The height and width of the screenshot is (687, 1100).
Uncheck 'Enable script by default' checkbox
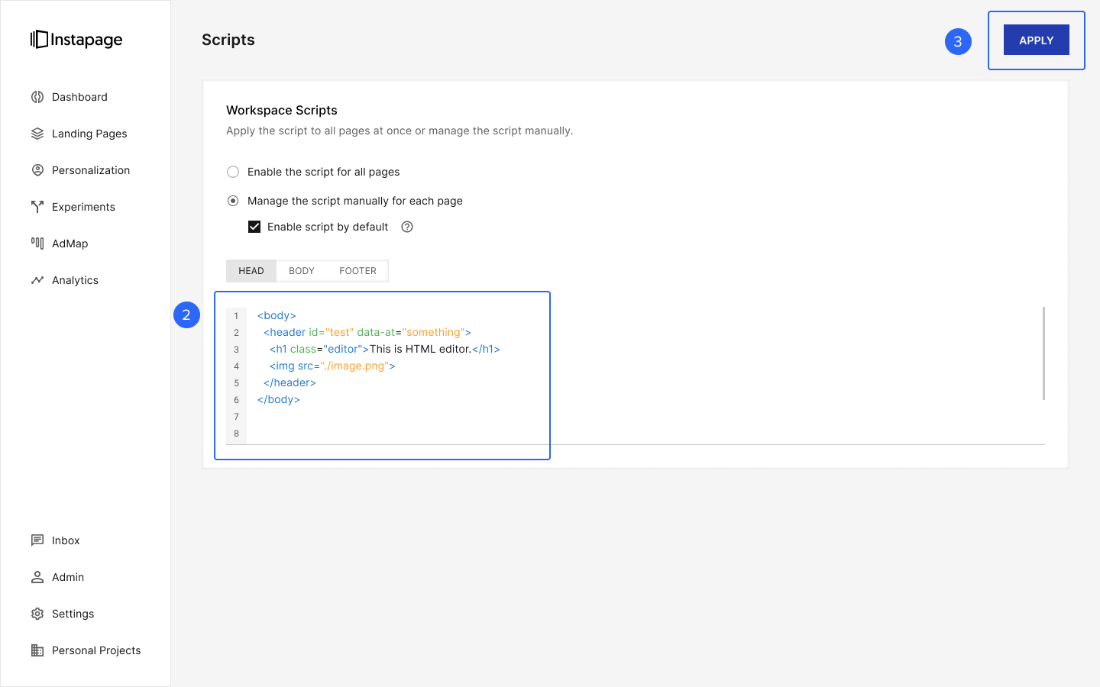(x=254, y=227)
